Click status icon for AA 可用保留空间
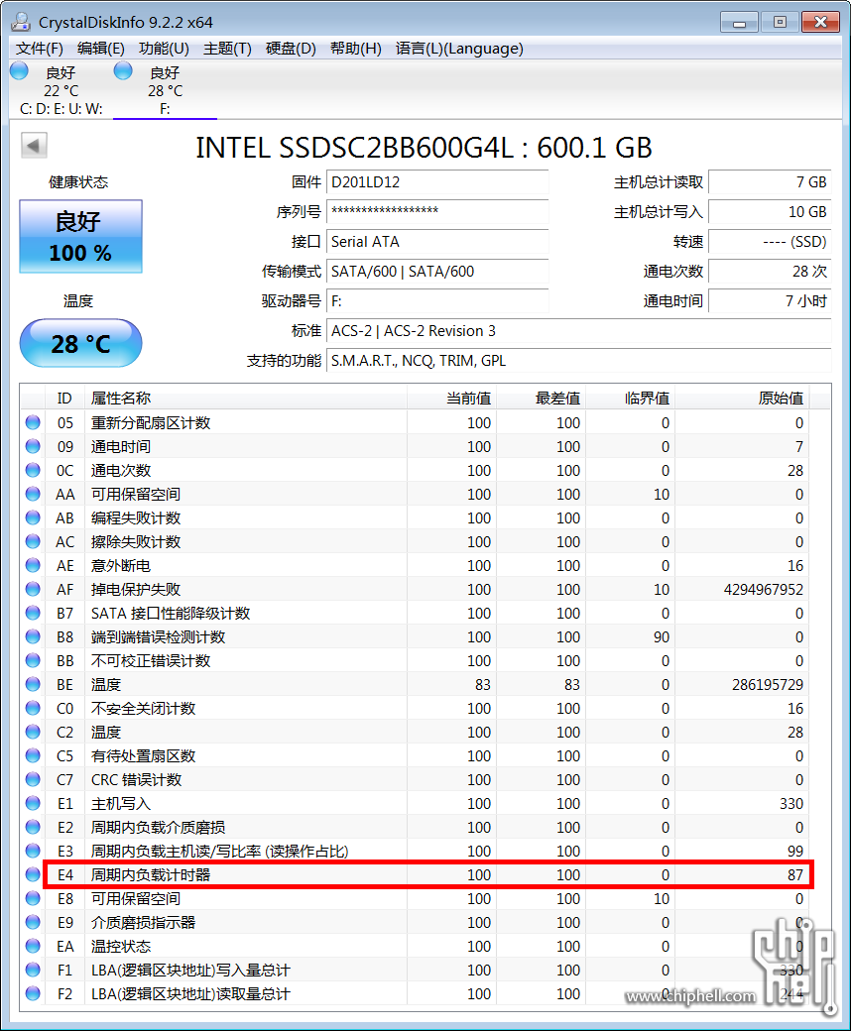The width and height of the screenshot is (851, 1031). 33,493
